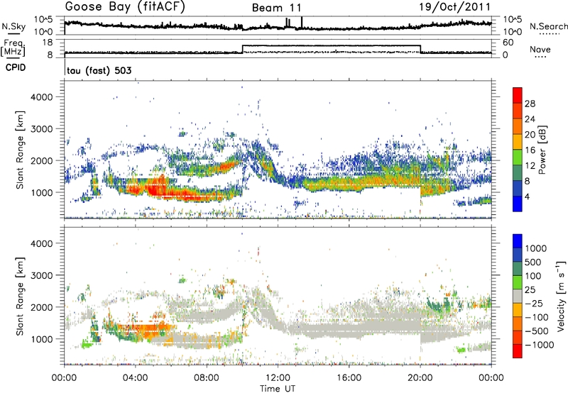
Task: Click the 500 value on velocity colorbar
Action: click(532, 262)
